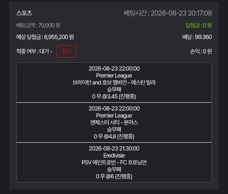This screenshot has width=228, height=194.
Task: Click the Eredivisie league label
Action: tap(114, 155)
